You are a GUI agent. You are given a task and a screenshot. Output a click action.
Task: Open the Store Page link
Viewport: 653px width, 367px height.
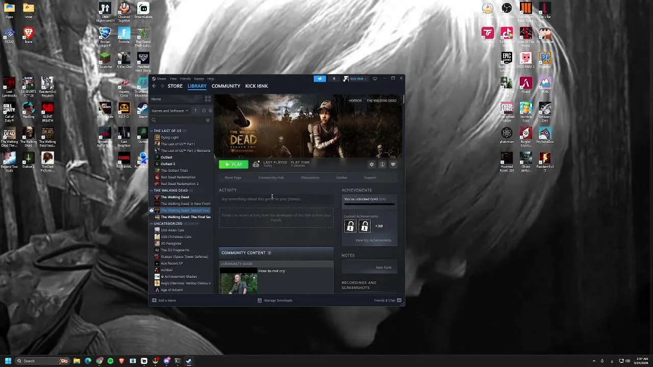233,178
